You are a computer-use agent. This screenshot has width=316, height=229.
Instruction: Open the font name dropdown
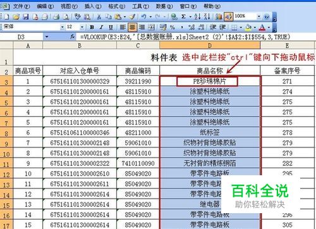click(x=63, y=27)
